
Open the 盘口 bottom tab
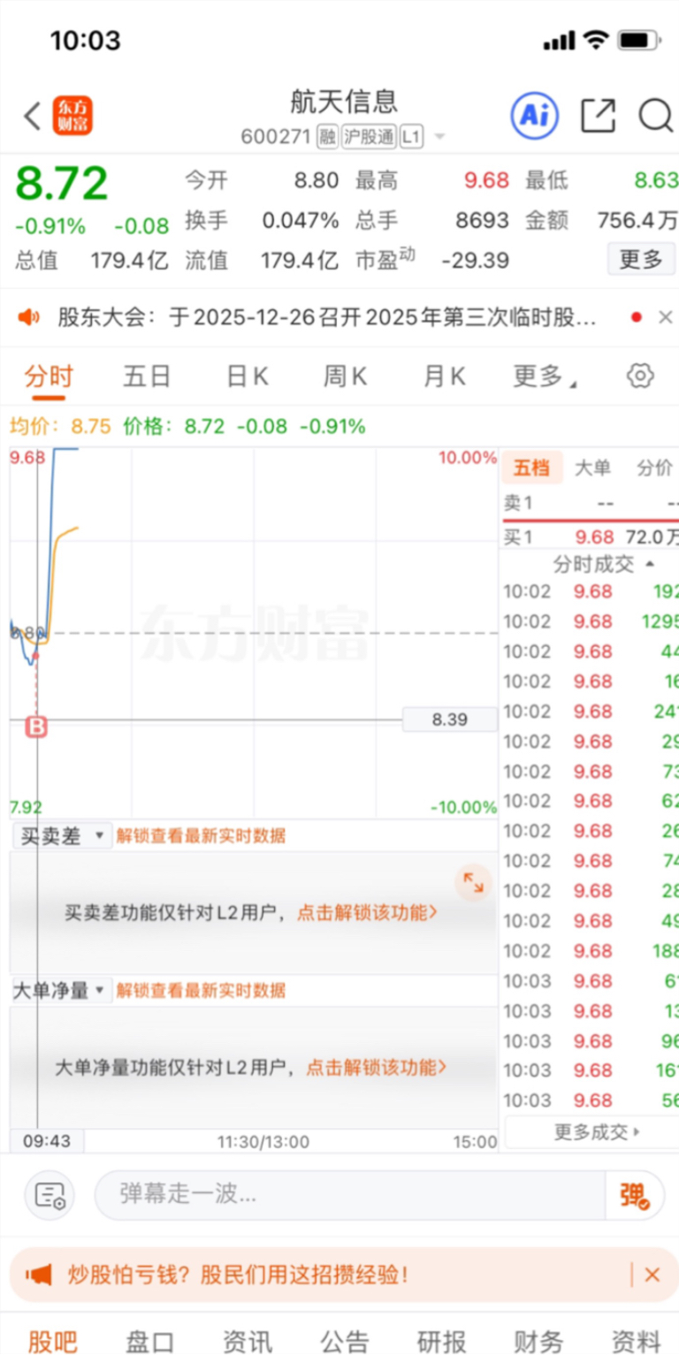tap(149, 1340)
